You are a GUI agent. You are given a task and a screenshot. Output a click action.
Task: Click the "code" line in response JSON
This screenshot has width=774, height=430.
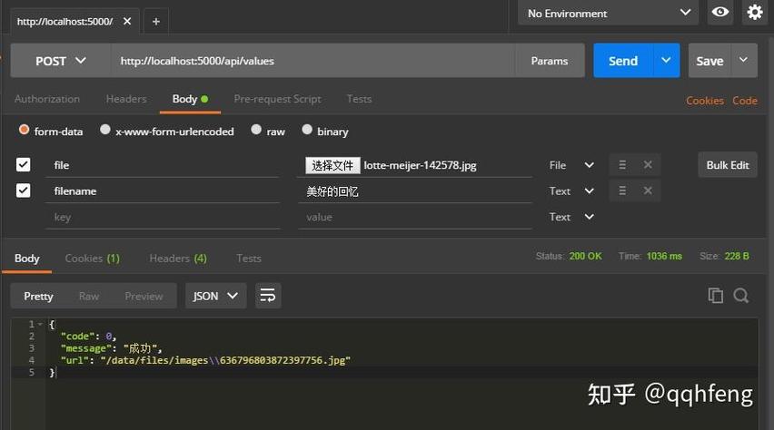[x=88, y=337]
